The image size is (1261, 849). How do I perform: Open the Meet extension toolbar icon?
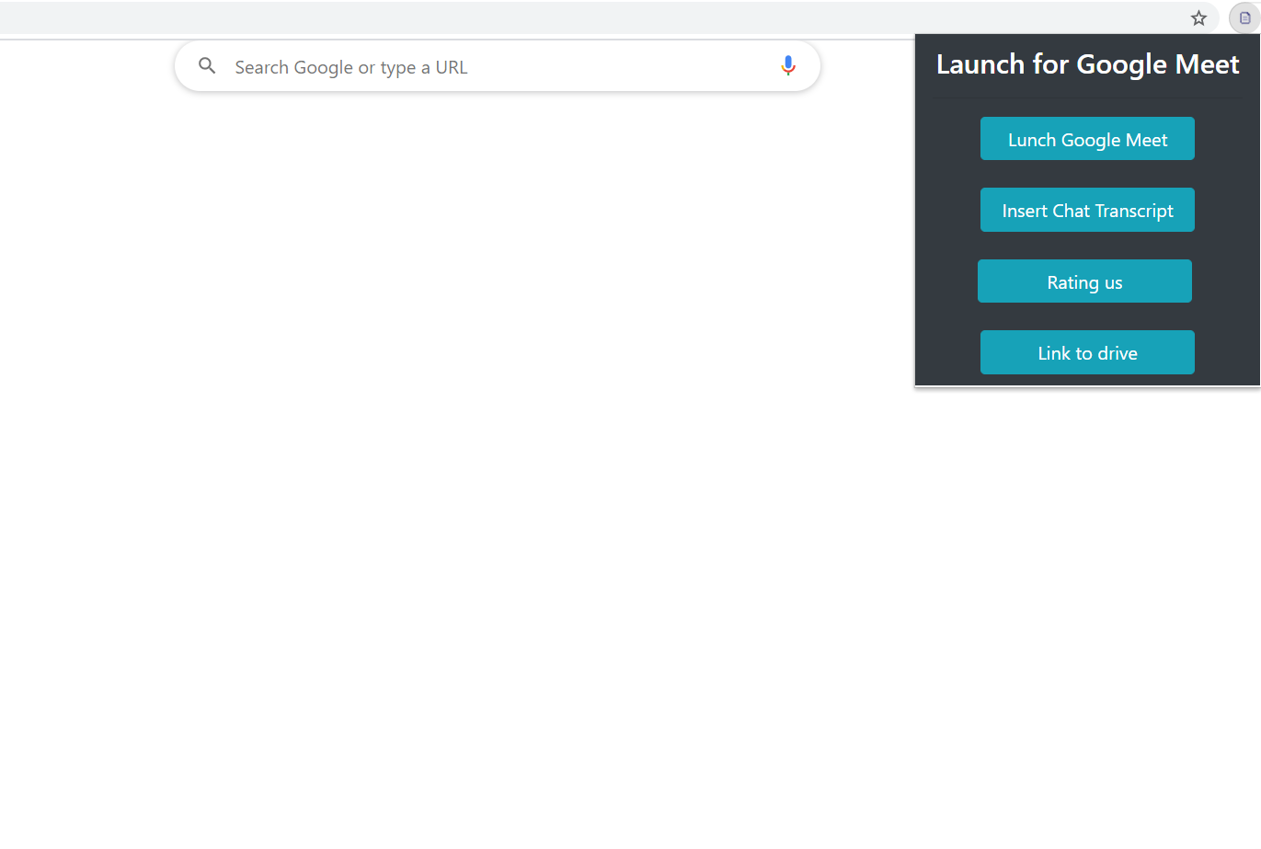1244,18
